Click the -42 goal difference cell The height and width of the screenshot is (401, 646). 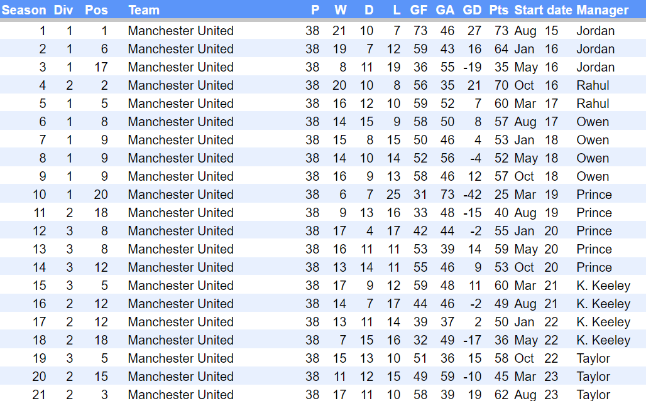tap(472, 195)
